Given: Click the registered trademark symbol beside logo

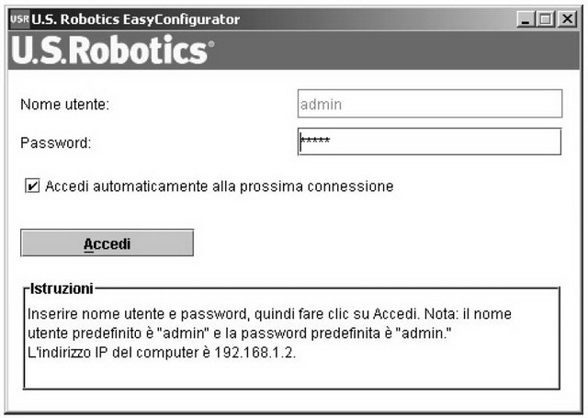Looking at the screenshot, I should (x=210, y=42).
